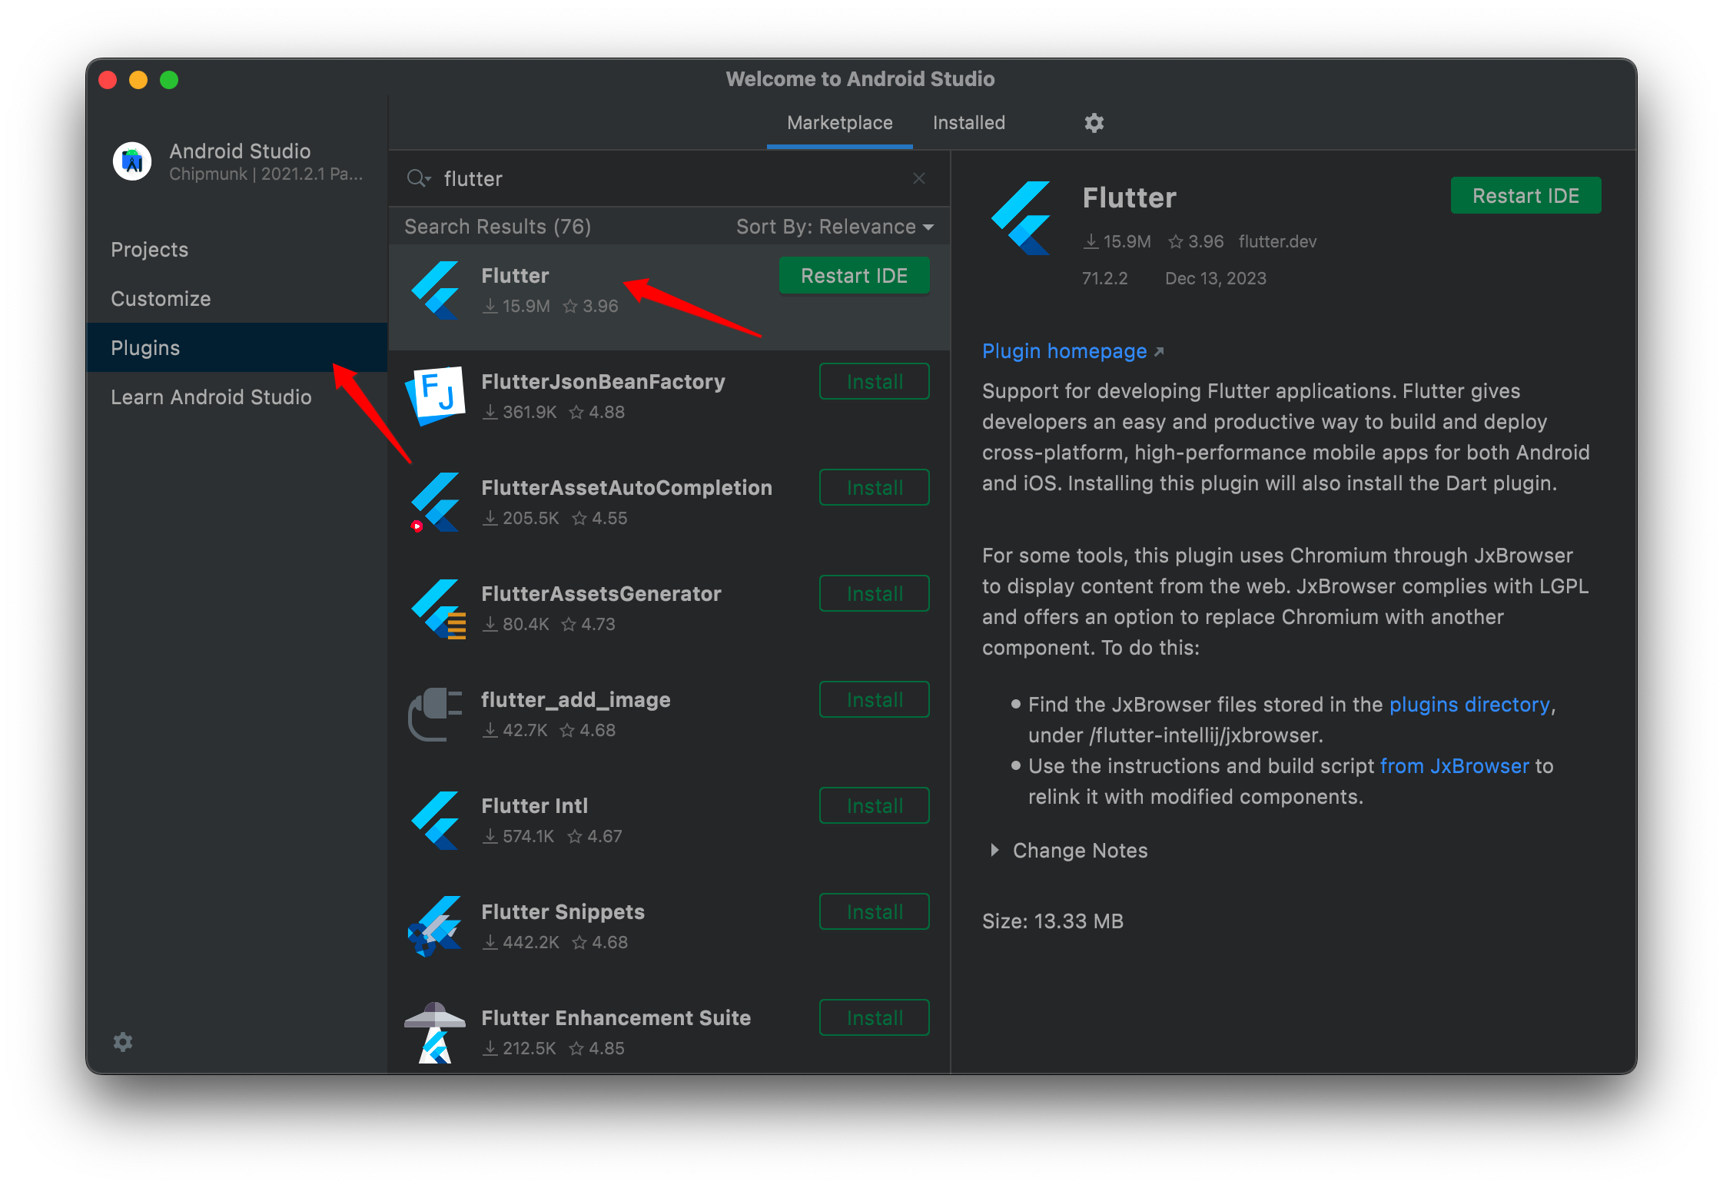Restart IDE from details pane header
The width and height of the screenshot is (1723, 1188).
(1525, 196)
